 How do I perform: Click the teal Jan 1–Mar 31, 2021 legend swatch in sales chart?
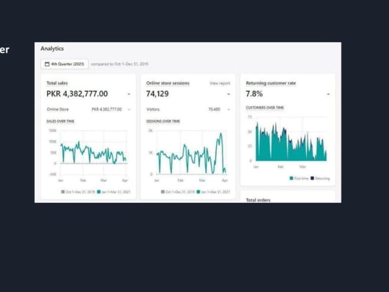point(99,192)
